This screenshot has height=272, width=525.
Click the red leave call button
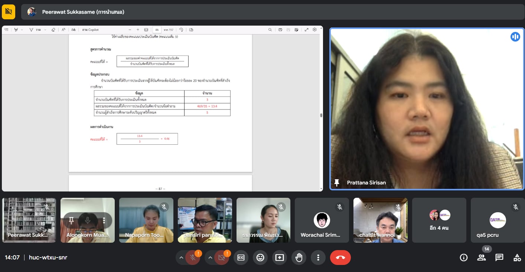coord(340,258)
